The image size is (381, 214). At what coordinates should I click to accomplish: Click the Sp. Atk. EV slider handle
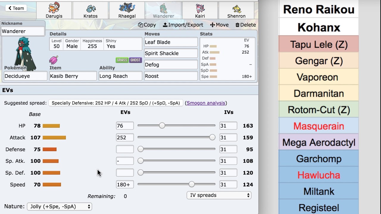[x=140, y=161]
